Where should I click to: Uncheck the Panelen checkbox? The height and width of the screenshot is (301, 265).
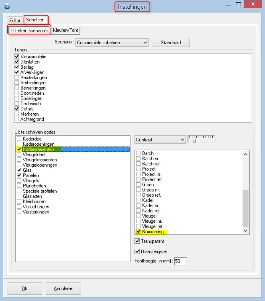[x=19, y=175]
